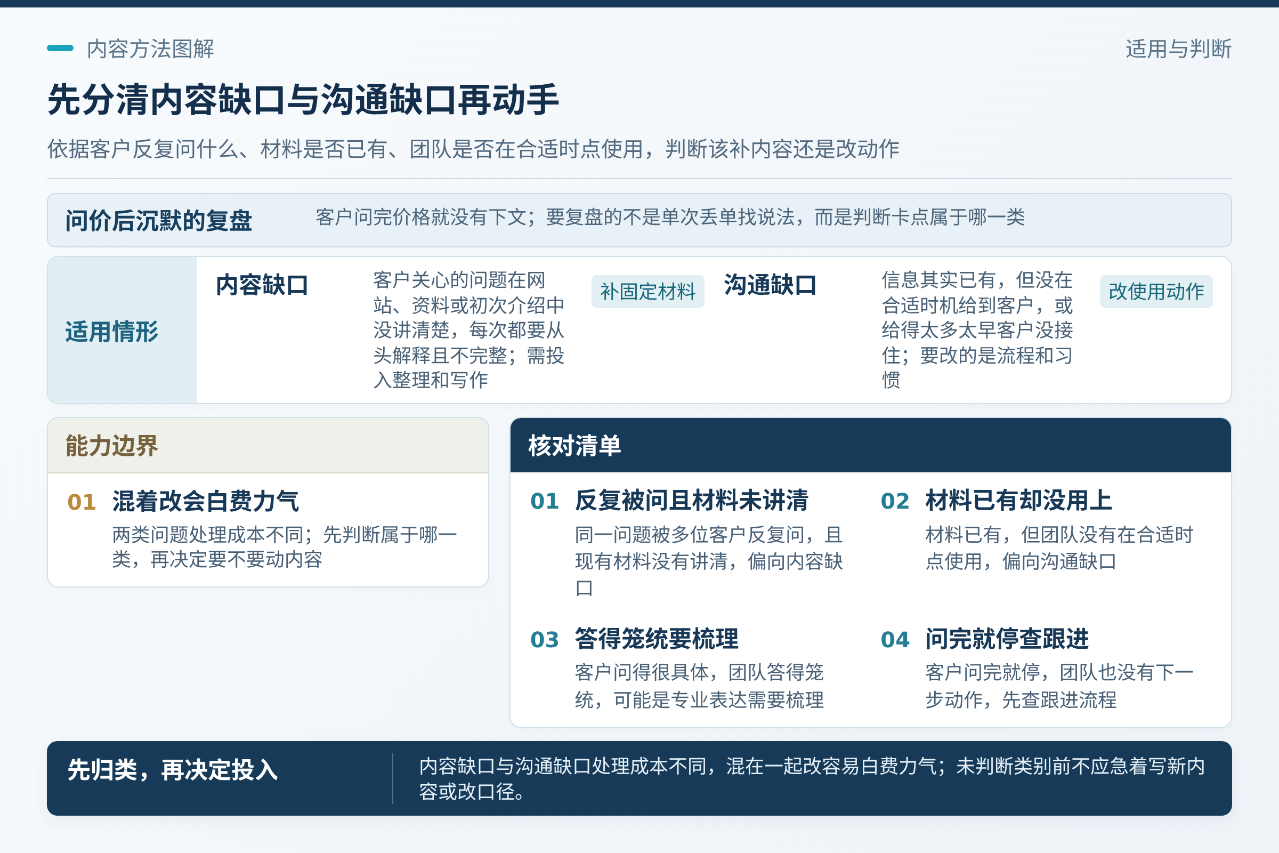Click the footer heading 先归类，再决定投入
This screenshot has height=853, width=1279.
(x=172, y=770)
